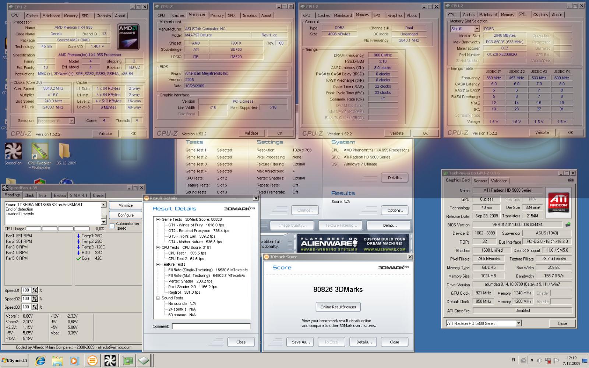Select 'GT1 - Wings of Fury' result row
Screen dimensions: 589x368
(196, 225)
